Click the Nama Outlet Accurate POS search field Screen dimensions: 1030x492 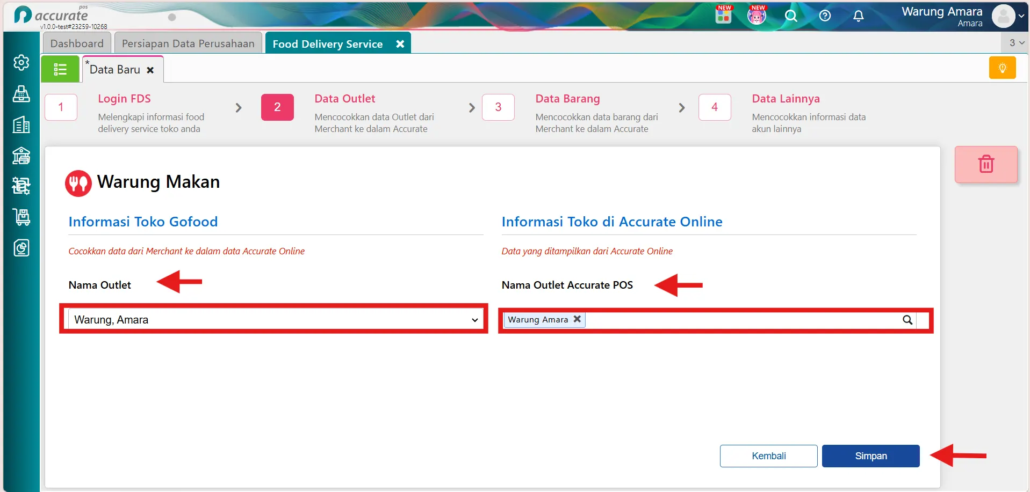[x=744, y=320]
